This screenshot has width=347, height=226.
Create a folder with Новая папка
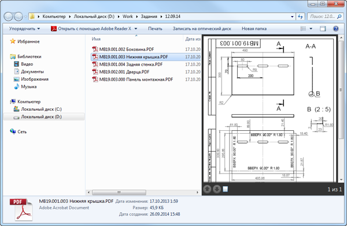pyautogui.click(x=254, y=28)
